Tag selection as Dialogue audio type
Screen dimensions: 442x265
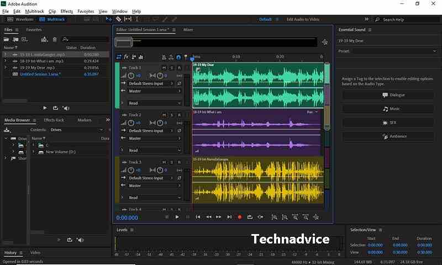coord(388,95)
